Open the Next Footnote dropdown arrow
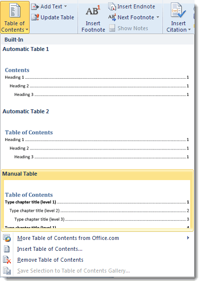 (158, 17)
